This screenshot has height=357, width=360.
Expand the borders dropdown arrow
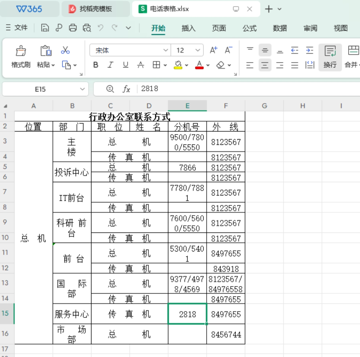165,65
